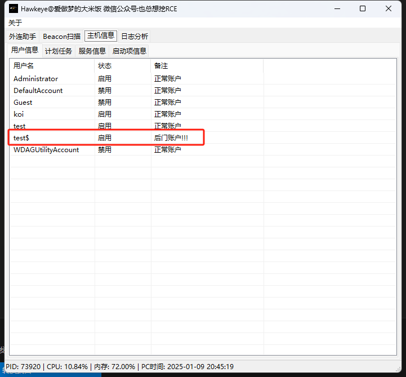This screenshot has height=377, width=406.
Task: Open the 计划任务 sub-tab
Action: [58, 51]
